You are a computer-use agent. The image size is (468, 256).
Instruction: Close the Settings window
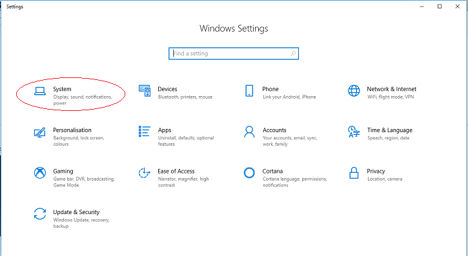pyautogui.click(x=458, y=6)
